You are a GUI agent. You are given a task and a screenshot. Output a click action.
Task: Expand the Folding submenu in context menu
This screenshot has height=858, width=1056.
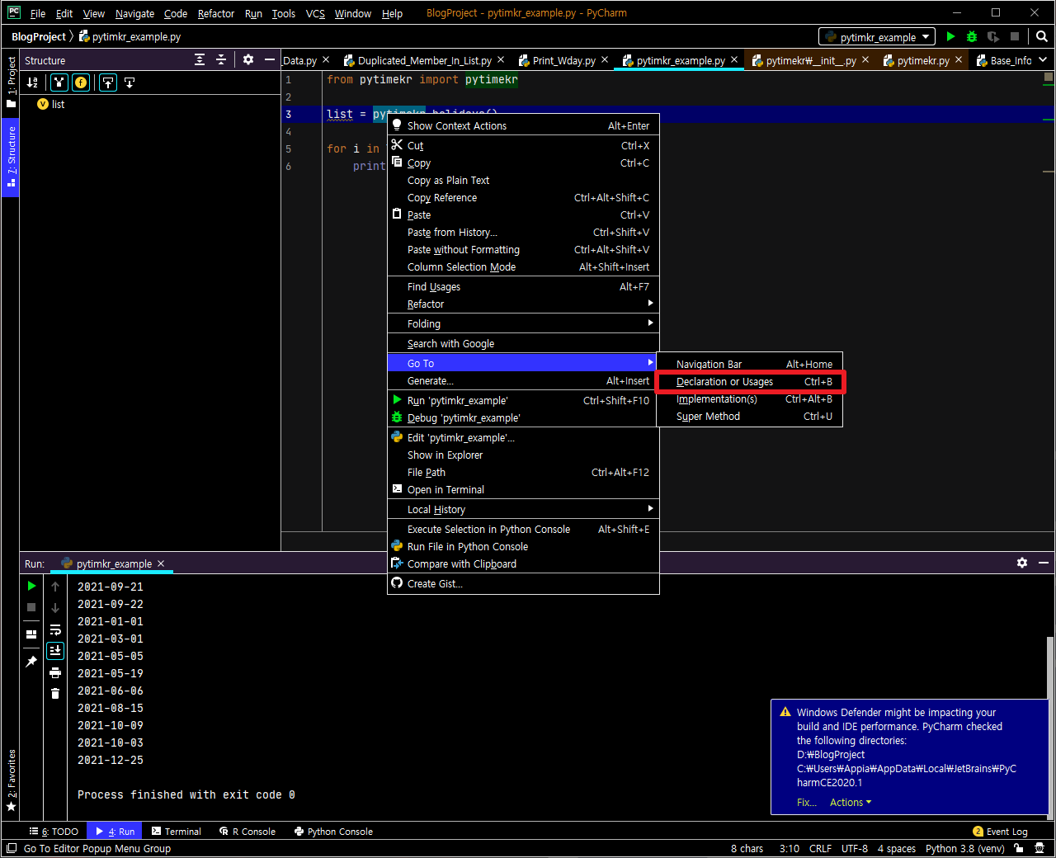pyautogui.click(x=523, y=324)
